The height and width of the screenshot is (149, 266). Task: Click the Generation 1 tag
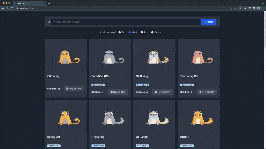click(142, 146)
